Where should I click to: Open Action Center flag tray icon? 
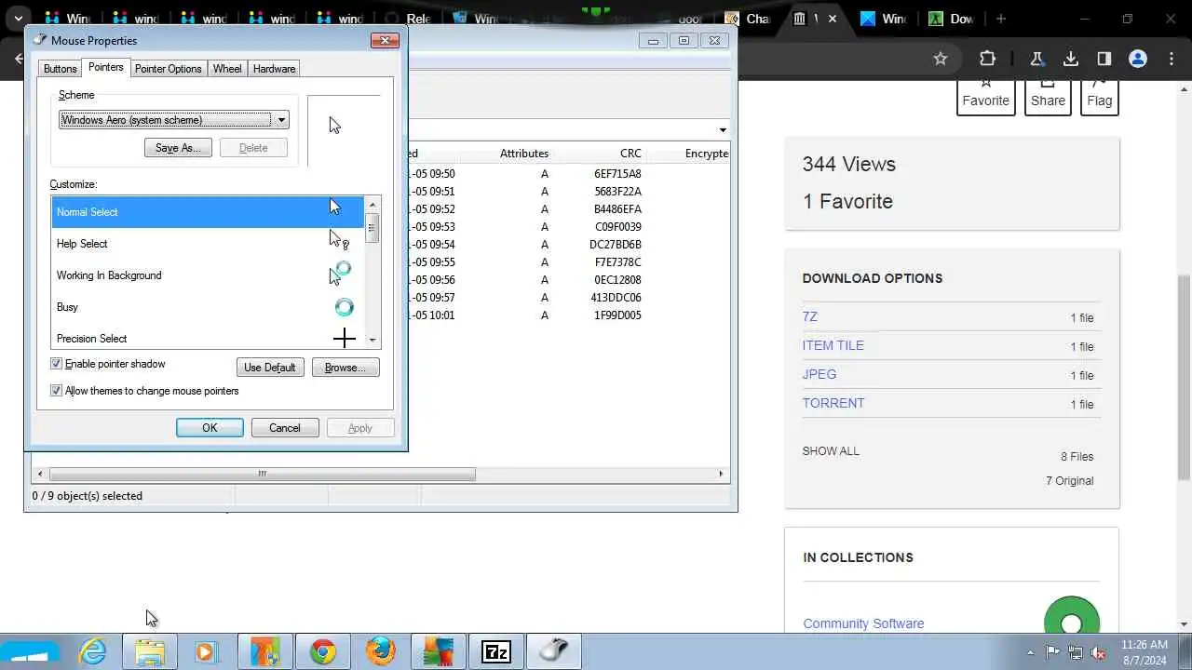(1052, 652)
